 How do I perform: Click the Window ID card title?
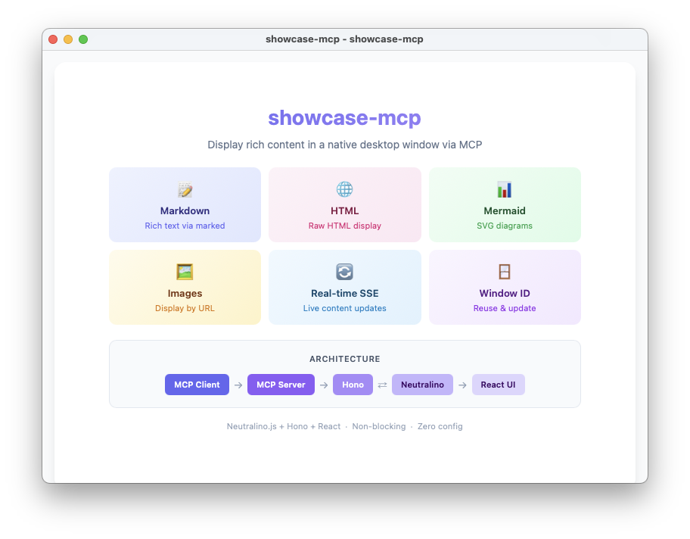click(505, 293)
